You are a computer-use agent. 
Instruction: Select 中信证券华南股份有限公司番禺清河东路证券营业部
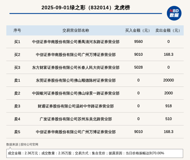pyautogui.click(x=76, y=42)
